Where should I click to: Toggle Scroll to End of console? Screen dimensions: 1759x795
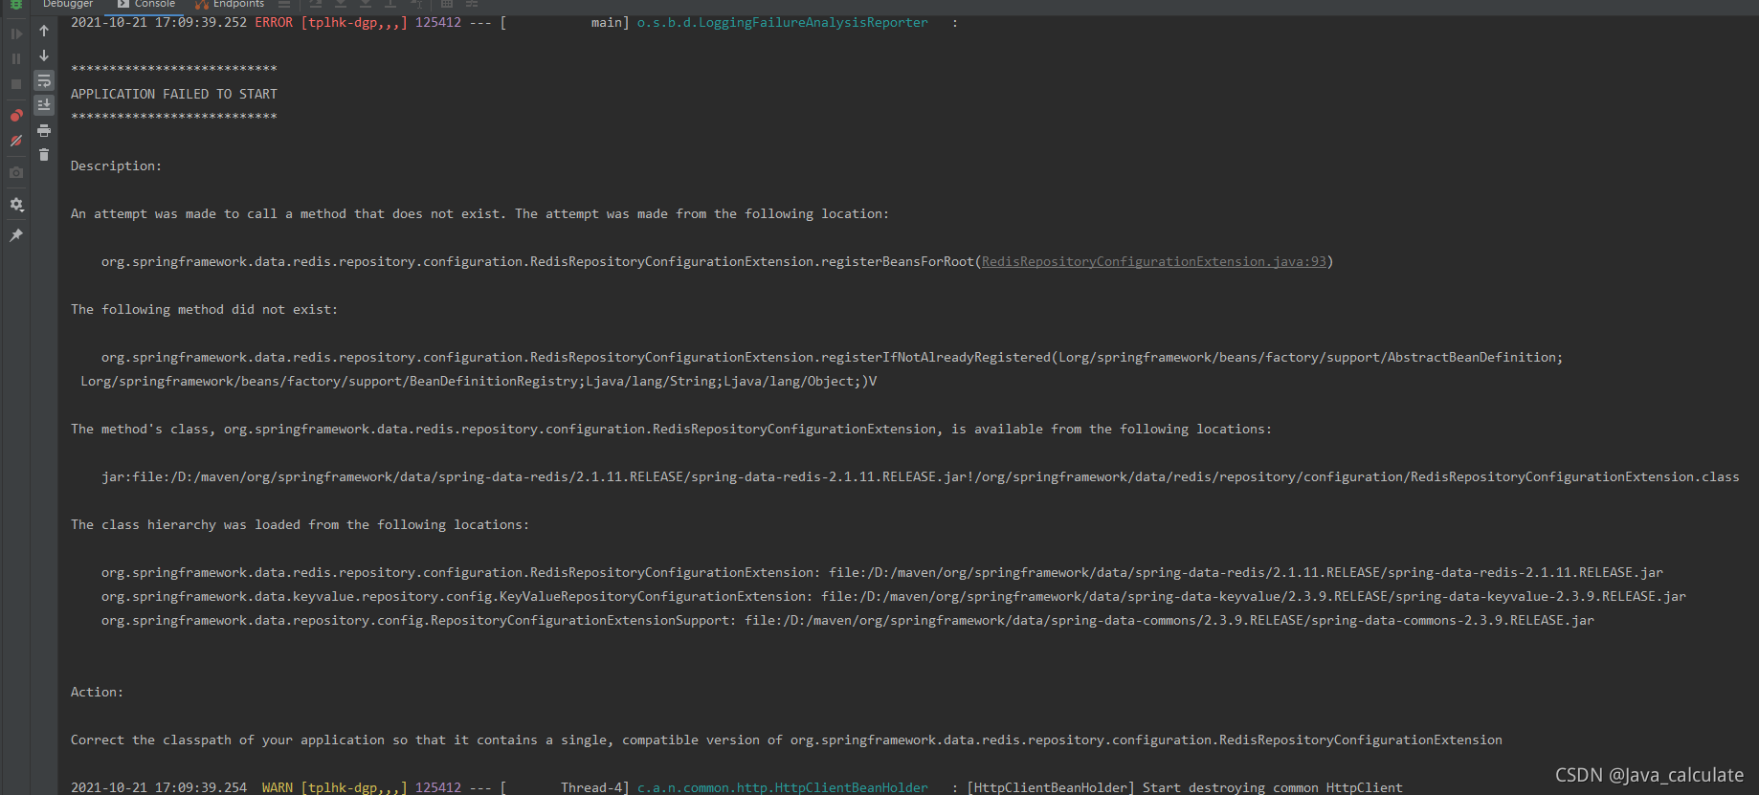[x=44, y=104]
